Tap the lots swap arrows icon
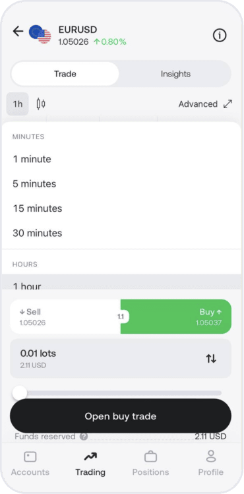Screen dimensions: 244x494 211,359
